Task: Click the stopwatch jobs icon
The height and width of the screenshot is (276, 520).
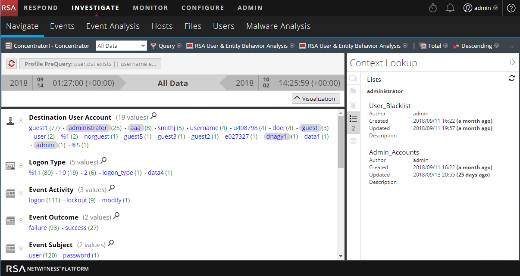Action: pos(433,8)
